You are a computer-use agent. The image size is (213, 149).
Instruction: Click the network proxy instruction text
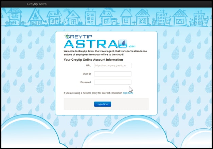(93, 93)
